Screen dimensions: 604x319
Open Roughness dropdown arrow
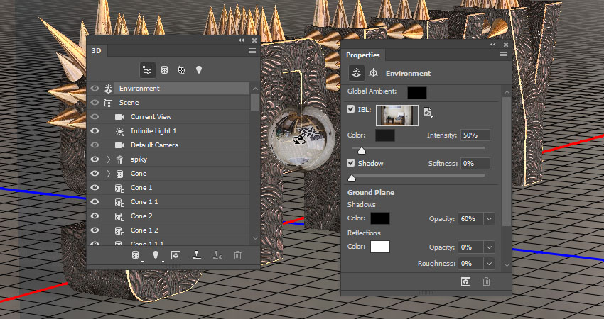click(x=489, y=264)
